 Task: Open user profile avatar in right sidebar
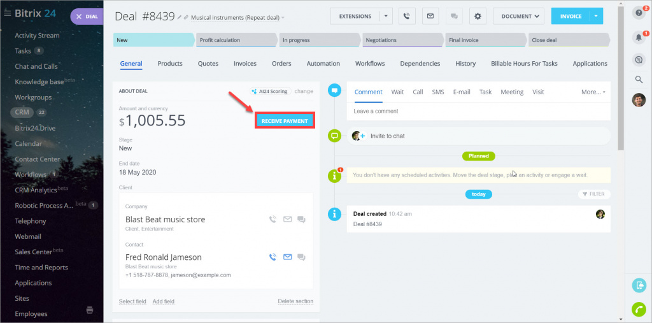pos(639,100)
